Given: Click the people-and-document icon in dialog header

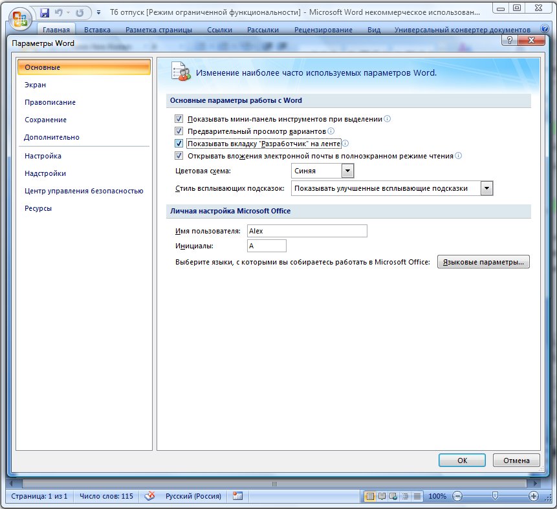Looking at the screenshot, I should [x=180, y=71].
